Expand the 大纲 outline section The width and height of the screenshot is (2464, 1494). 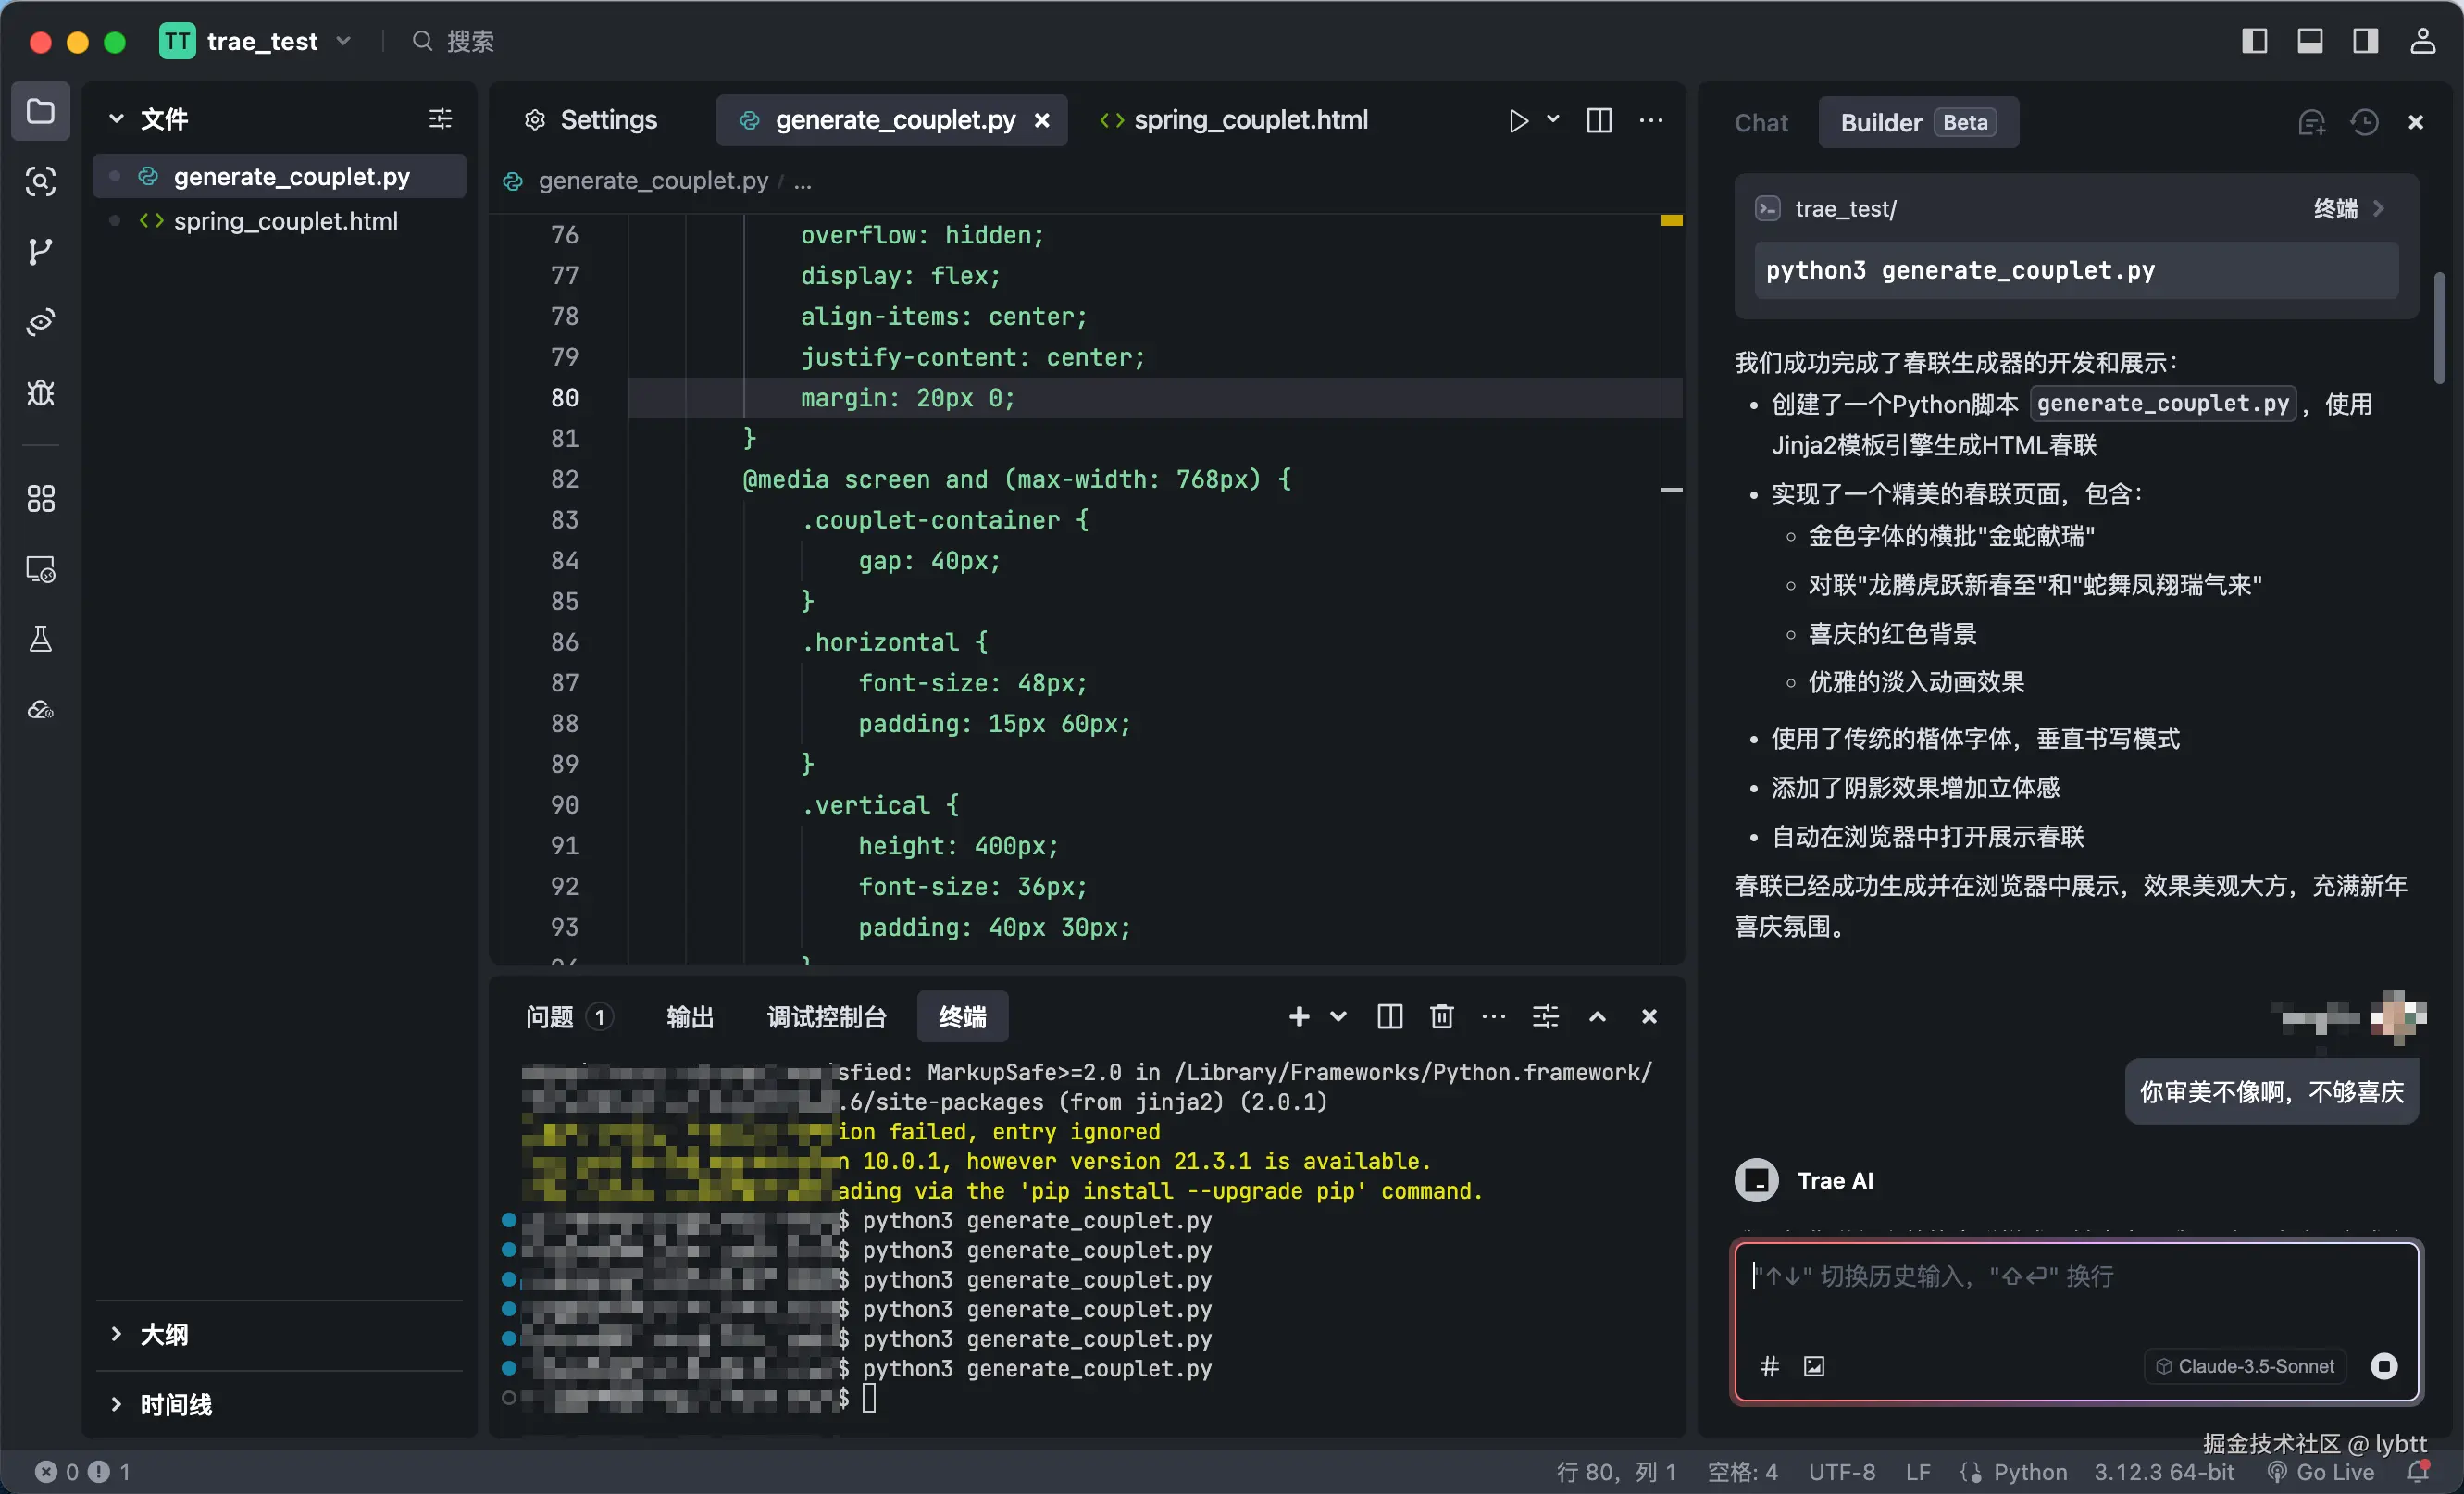pos(163,1334)
